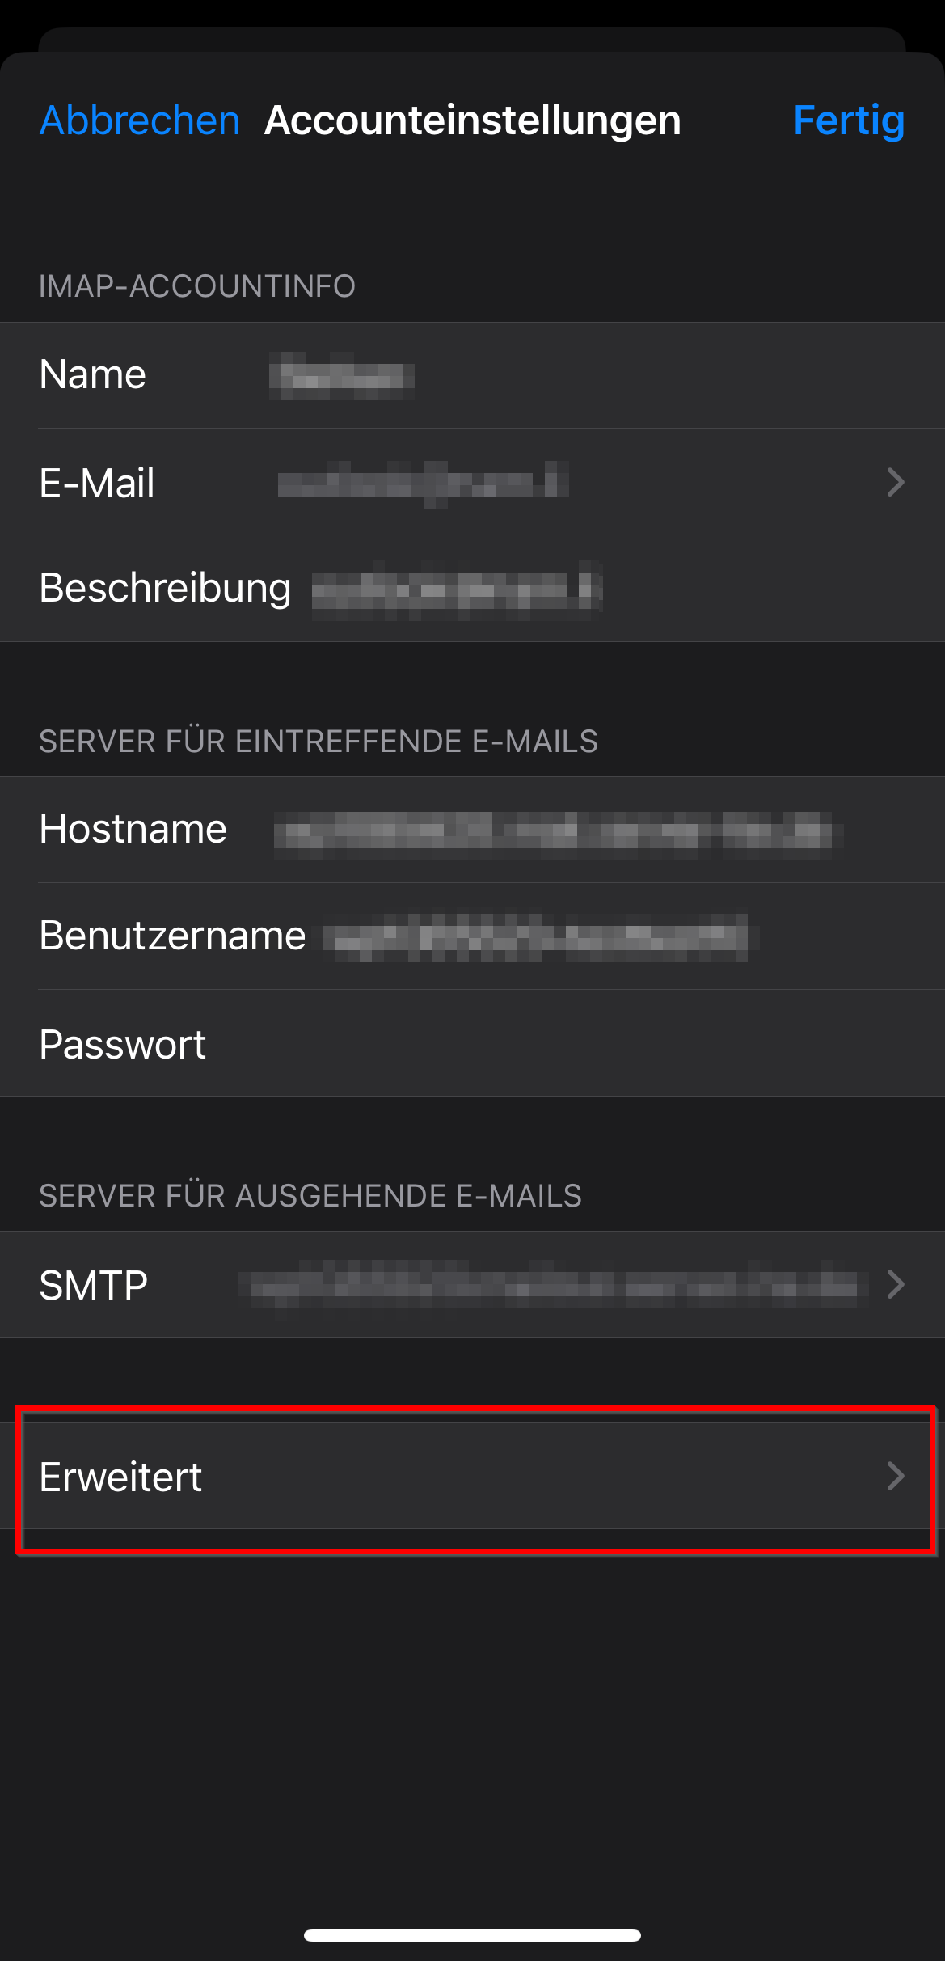Tap the Hostname label text
This screenshot has height=1961, width=945.
(133, 829)
